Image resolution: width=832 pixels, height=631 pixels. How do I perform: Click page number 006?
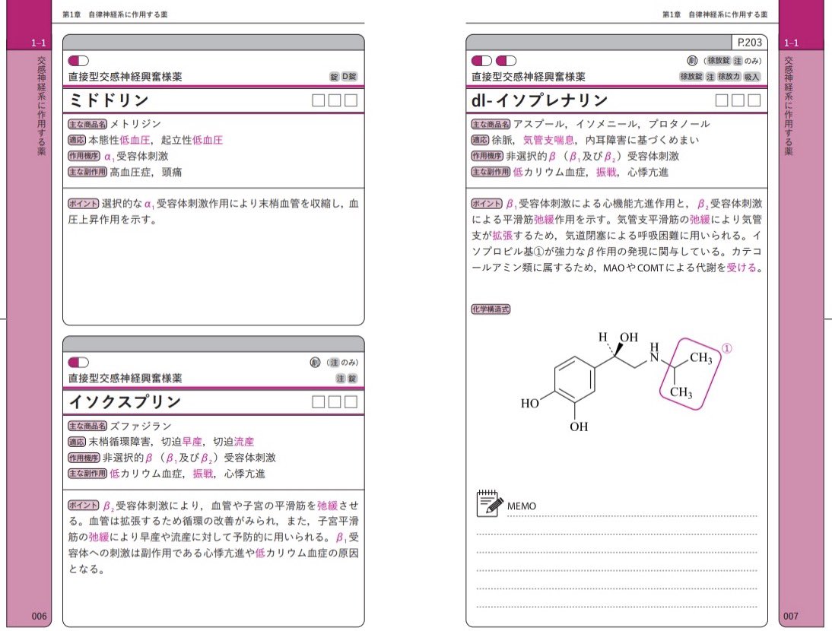tap(39, 616)
